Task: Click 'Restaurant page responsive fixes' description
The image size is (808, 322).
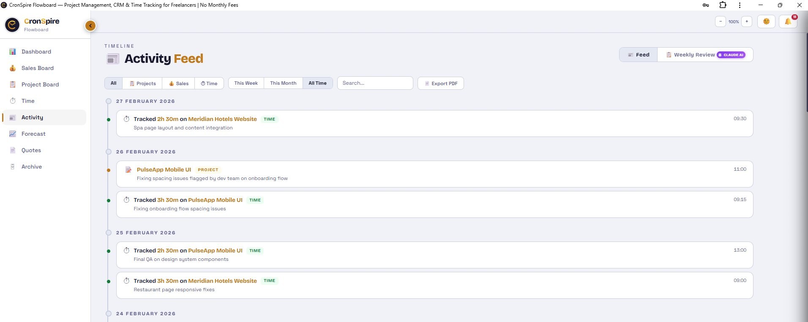Action: tap(174, 290)
